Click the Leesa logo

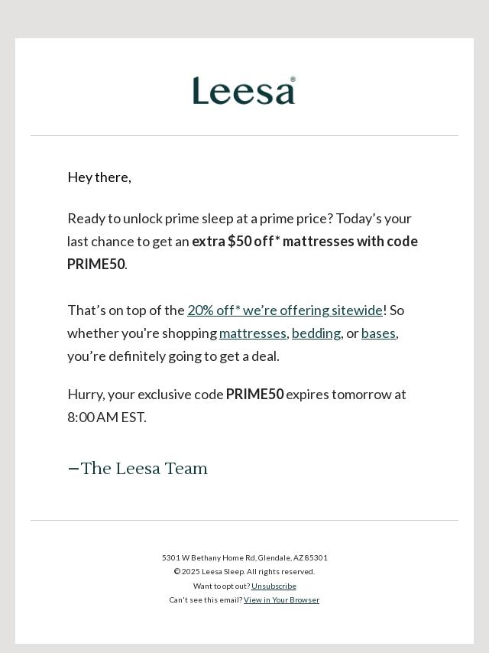(243, 91)
